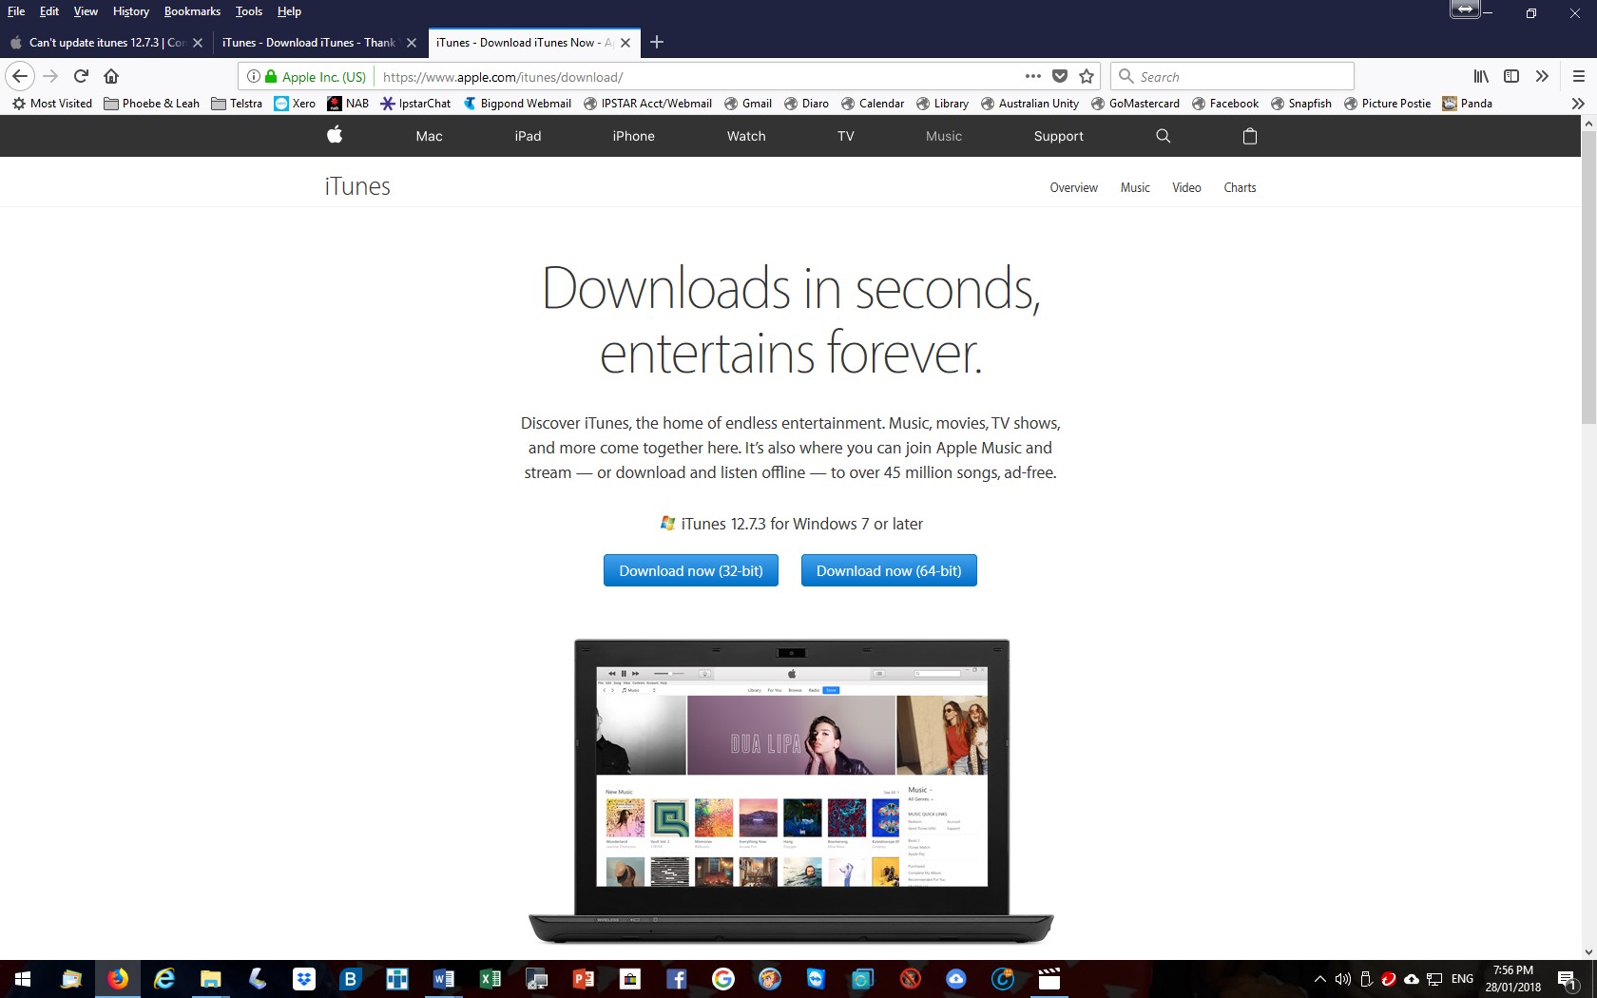Go to iPhone in Apple navigation
The width and height of the screenshot is (1597, 998).
pos(633,136)
